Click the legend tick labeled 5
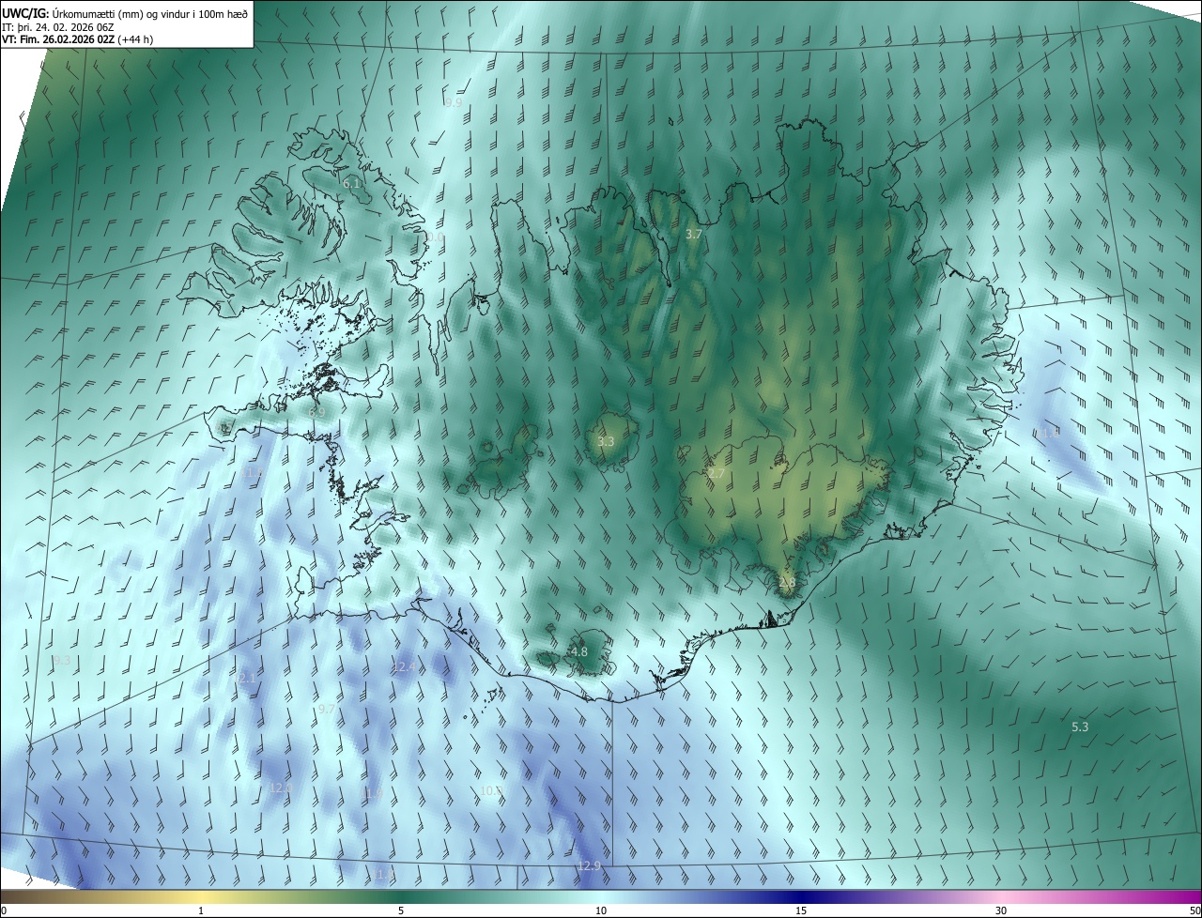This screenshot has width=1202, height=918. tap(401, 910)
